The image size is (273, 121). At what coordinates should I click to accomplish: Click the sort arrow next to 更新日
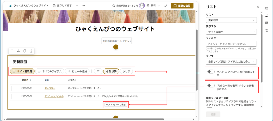(x=31, y=80)
